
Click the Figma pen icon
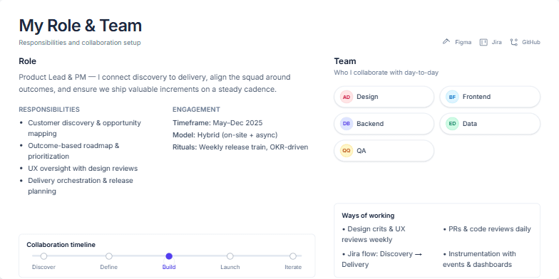tap(446, 42)
